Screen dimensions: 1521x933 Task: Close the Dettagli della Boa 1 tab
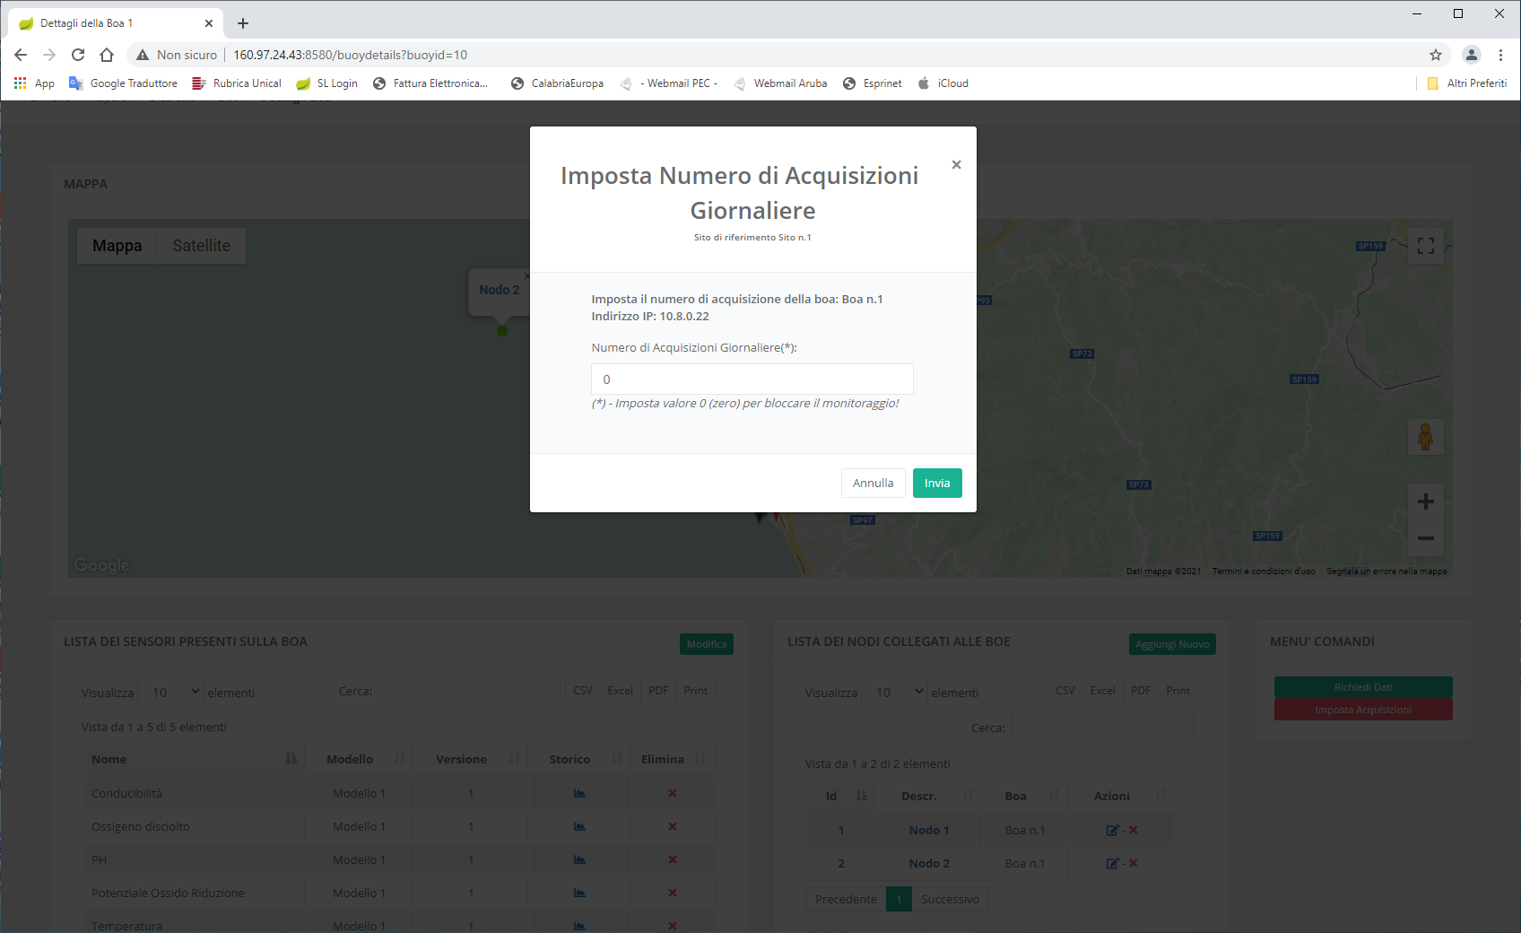tap(209, 23)
